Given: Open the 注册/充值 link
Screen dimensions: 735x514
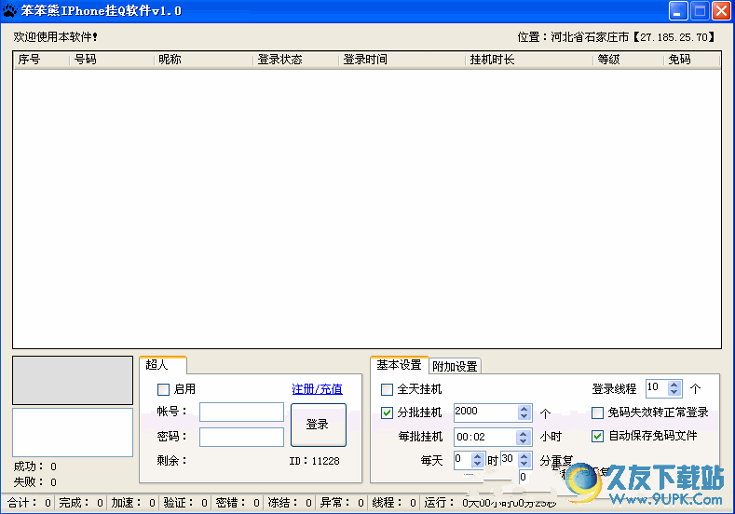Looking at the screenshot, I should 317,389.
